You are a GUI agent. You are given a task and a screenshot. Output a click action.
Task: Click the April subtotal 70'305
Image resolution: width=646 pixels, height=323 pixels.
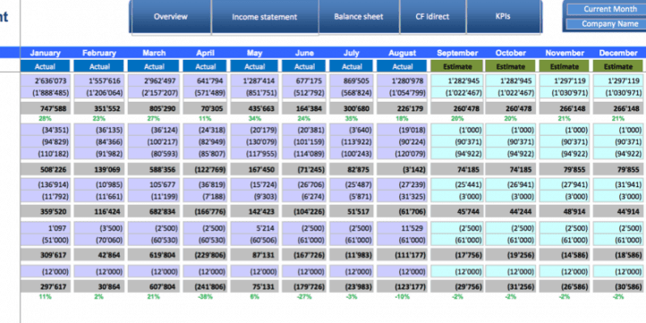pos(205,109)
